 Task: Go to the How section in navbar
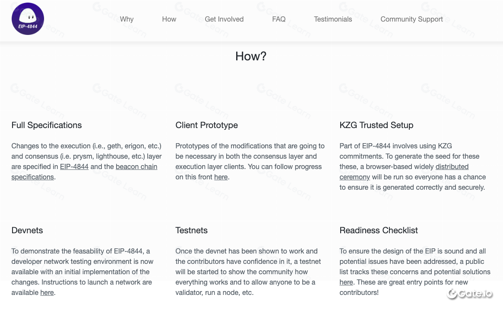point(169,19)
